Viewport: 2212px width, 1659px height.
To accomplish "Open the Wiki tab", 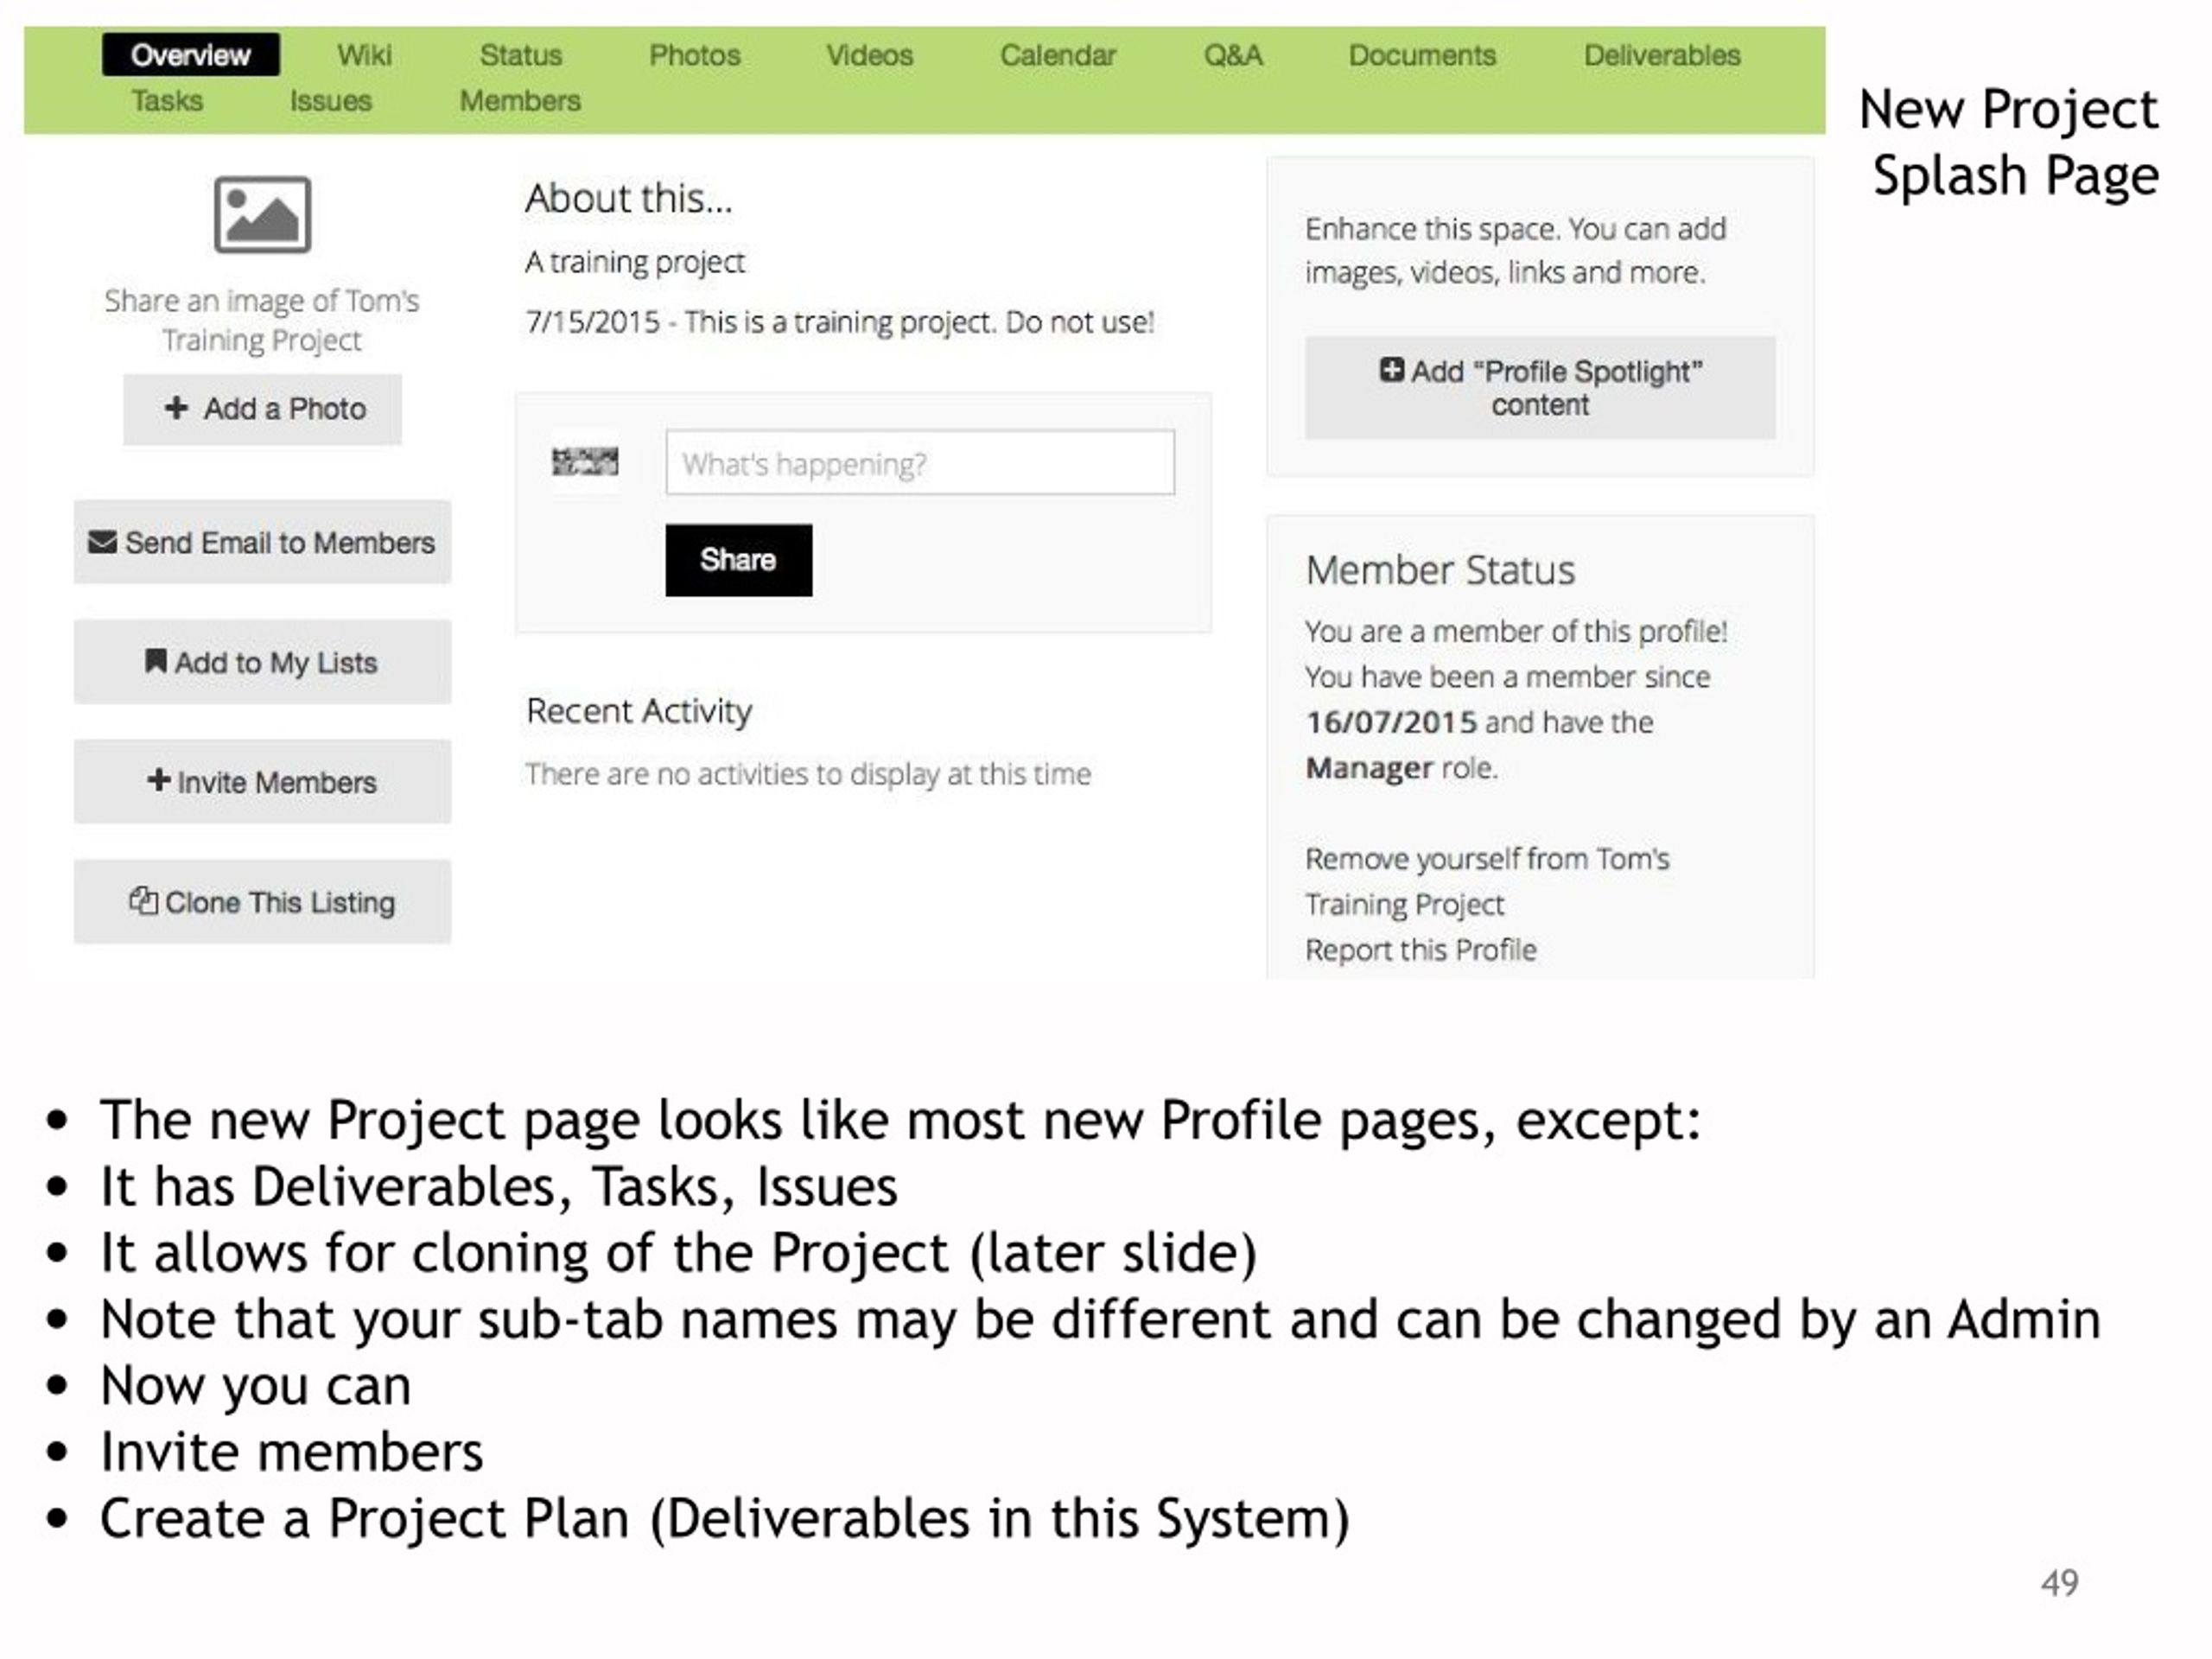I will [364, 55].
